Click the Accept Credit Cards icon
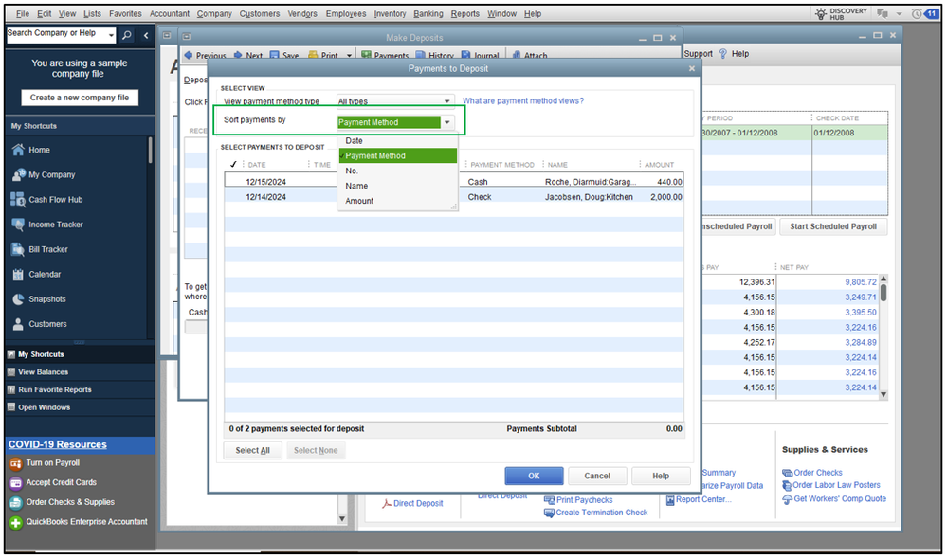Screen dimensions: 947x558 pyautogui.click(x=16, y=483)
